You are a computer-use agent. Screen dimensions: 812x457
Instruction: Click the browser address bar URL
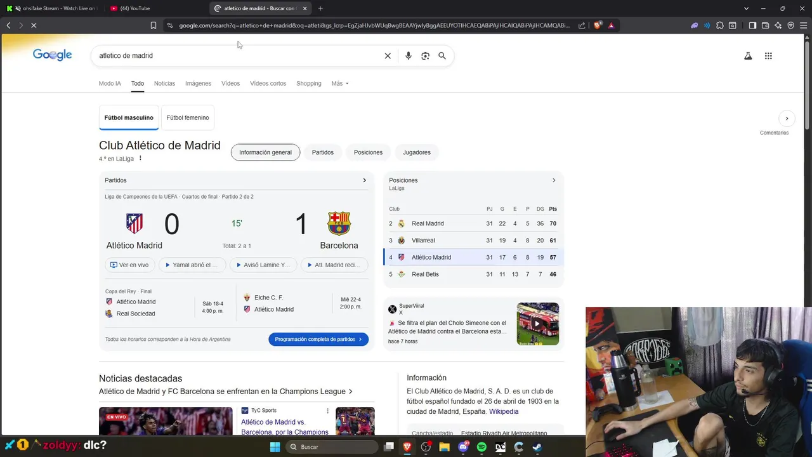tap(374, 25)
